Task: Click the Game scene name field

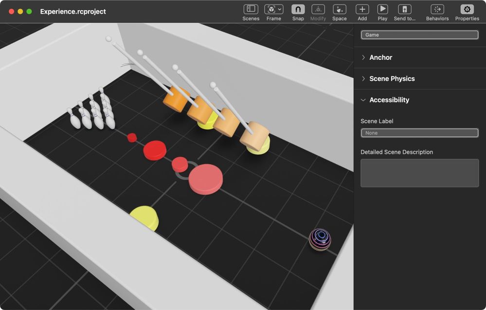Action: [x=418, y=35]
